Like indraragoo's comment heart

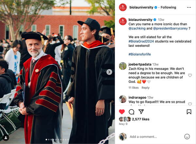pos(190,104)
